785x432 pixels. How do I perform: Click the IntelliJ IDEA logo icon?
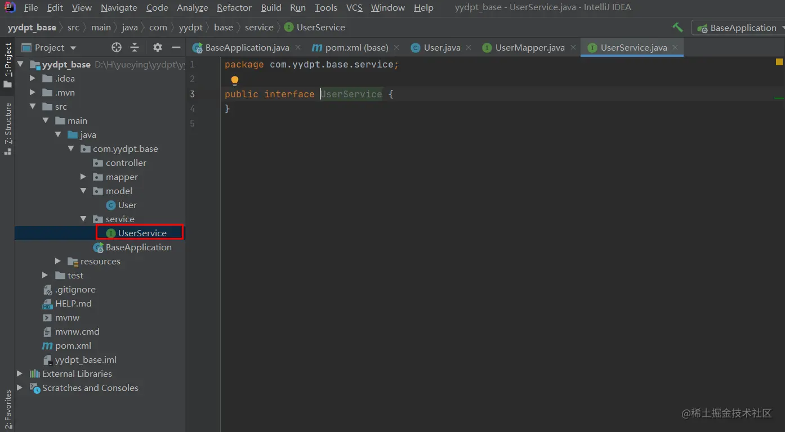[x=10, y=7]
